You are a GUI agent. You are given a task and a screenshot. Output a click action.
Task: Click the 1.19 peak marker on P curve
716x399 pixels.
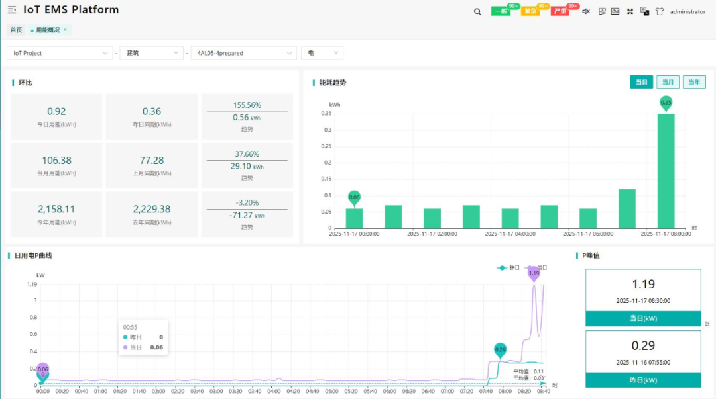pos(534,273)
